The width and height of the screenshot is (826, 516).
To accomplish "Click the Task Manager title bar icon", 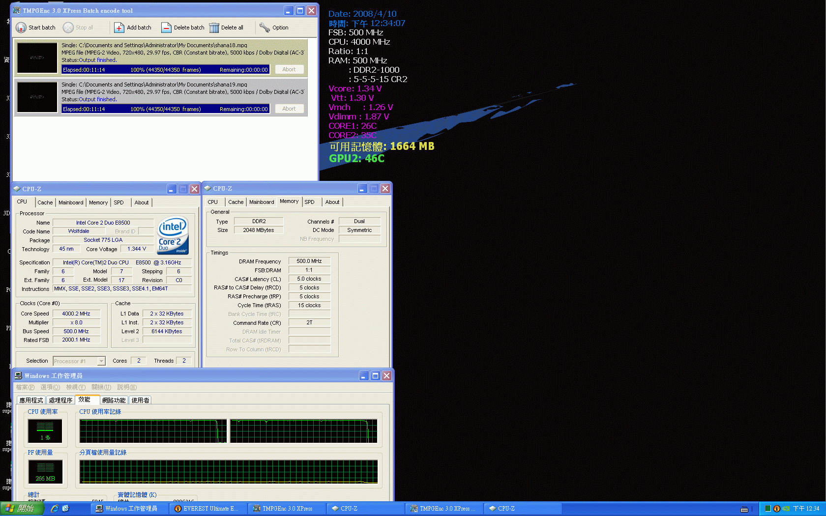I will point(18,375).
